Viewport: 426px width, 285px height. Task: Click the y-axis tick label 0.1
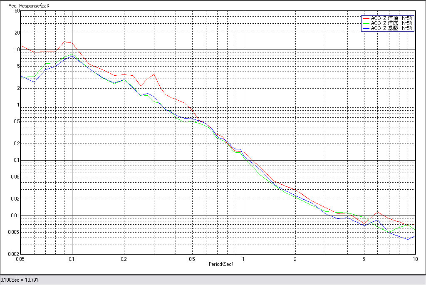[16, 160]
